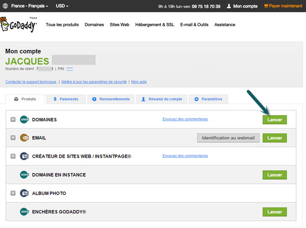
Task: Click the dollar icon on Paiements tab
Action: tap(55, 99)
